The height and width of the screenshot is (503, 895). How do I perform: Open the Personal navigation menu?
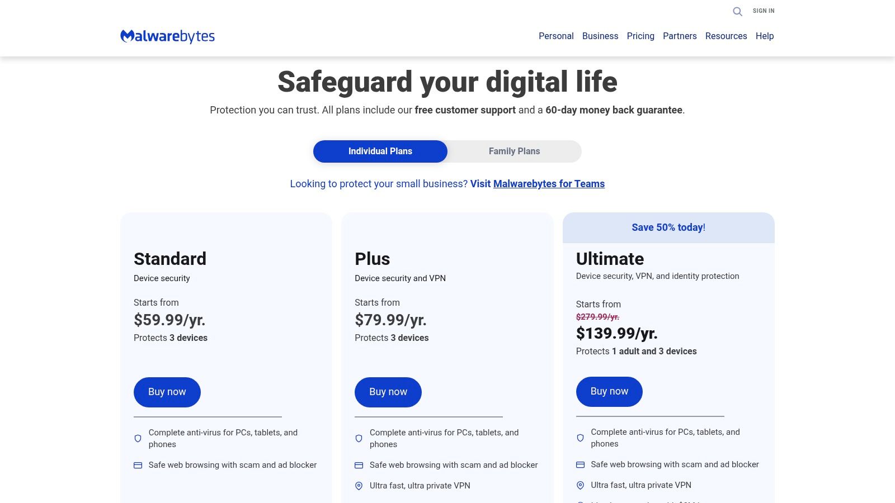point(555,36)
